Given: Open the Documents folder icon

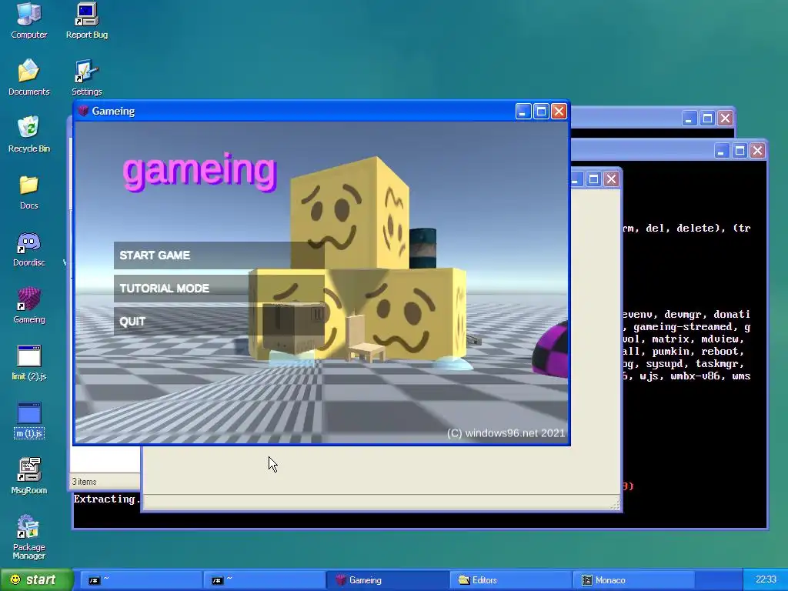Looking at the screenshot, I should point(28,78).
